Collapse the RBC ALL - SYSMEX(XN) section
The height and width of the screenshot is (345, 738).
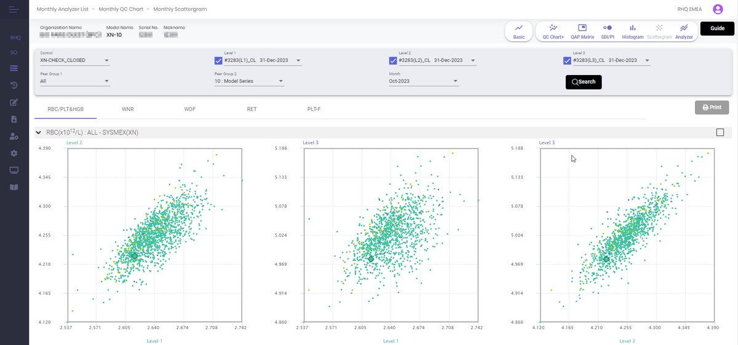(x=38, y=133)
